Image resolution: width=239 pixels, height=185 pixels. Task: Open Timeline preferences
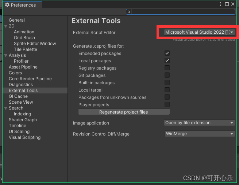(18, 126)
